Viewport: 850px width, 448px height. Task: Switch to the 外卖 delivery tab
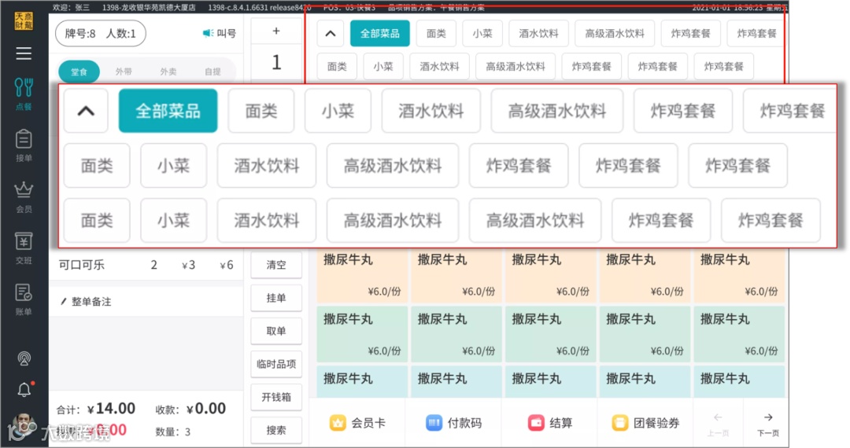coord(168,72)
